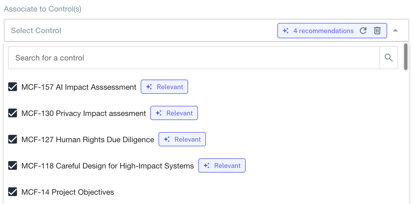Click sparkle icon beside MCF-157 Relevant tag
414x204 pixels.
point(149,87)
